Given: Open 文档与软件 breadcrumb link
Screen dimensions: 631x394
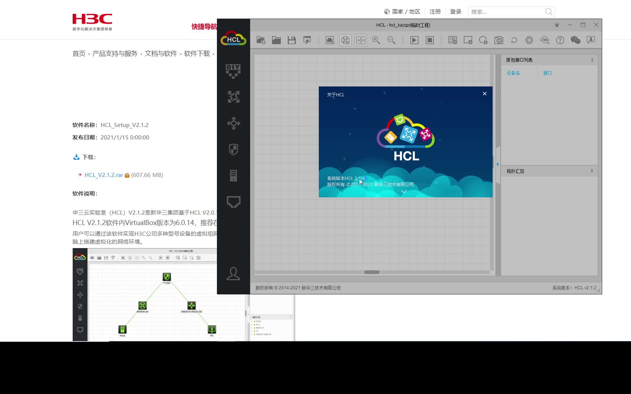Looking at the screenshot, I should [x=161, y=54].
